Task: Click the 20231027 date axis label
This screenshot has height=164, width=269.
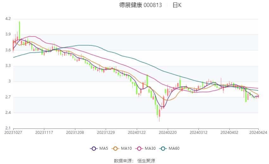Action: (x=13, y=133)
